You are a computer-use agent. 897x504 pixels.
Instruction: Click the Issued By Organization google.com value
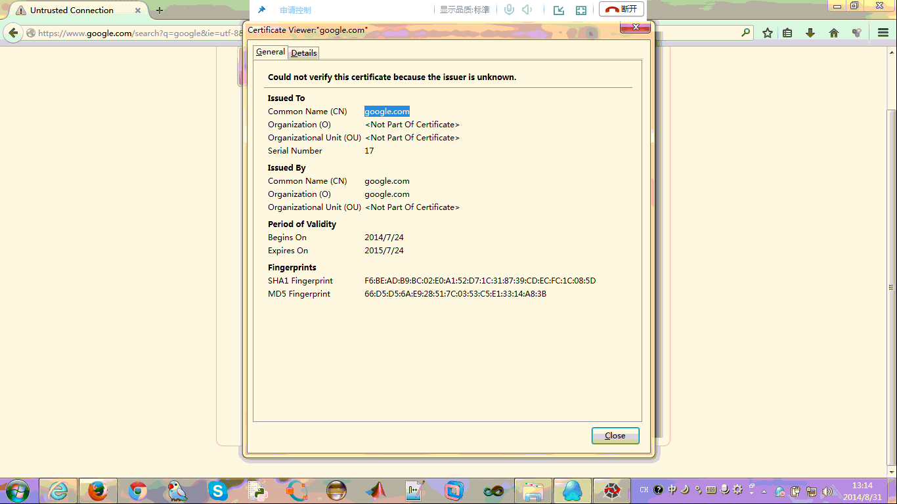point(387,194)
